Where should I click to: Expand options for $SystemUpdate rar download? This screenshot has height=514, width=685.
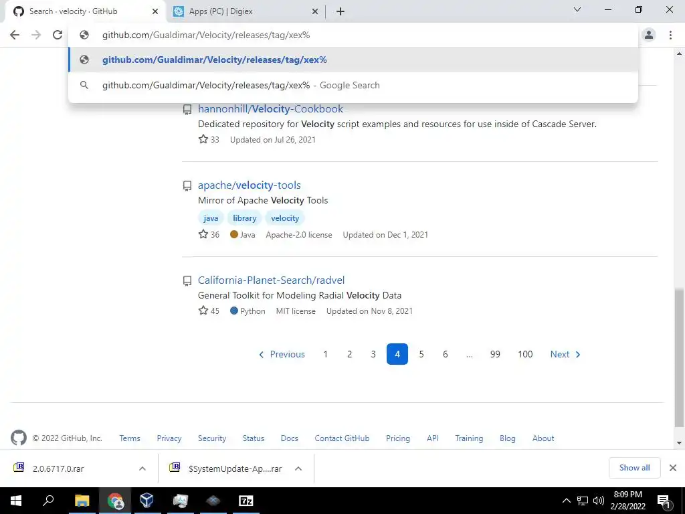pyautogui.click(x=298, y=468)
